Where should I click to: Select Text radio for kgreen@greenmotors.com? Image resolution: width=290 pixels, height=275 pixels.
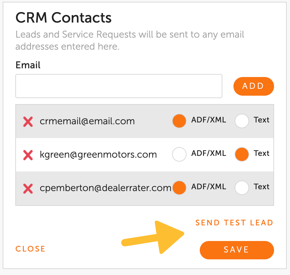(x=242, y=155)
